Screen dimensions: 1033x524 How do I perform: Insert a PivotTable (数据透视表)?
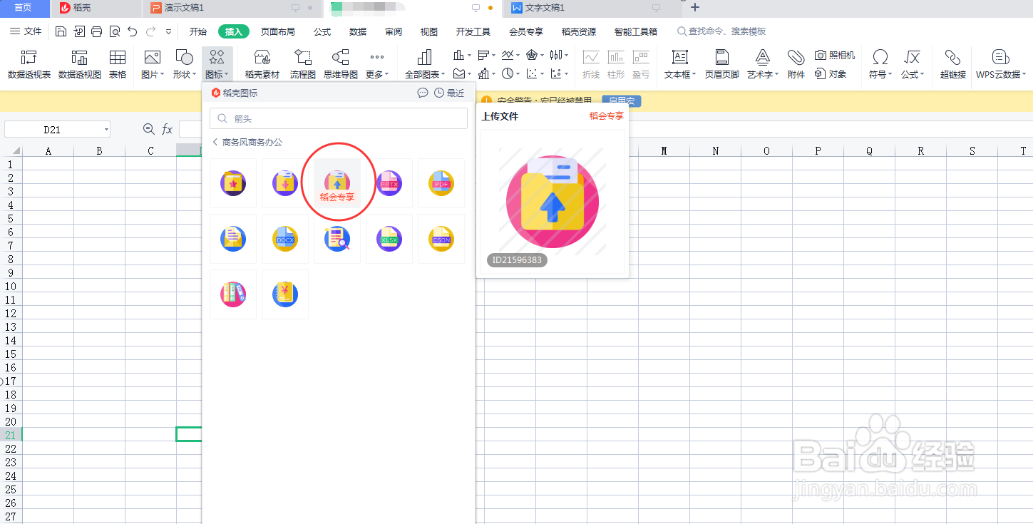pyautogui.click(x=29, y=64)
